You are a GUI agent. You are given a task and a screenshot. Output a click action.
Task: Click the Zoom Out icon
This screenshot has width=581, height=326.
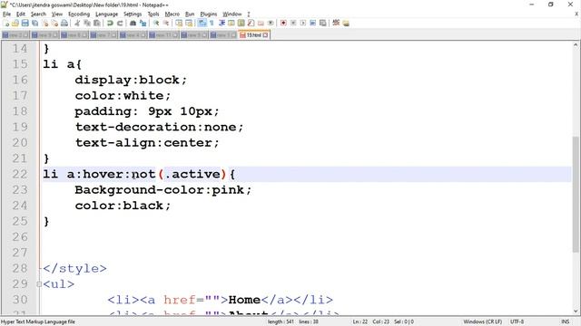click(166, 24)
